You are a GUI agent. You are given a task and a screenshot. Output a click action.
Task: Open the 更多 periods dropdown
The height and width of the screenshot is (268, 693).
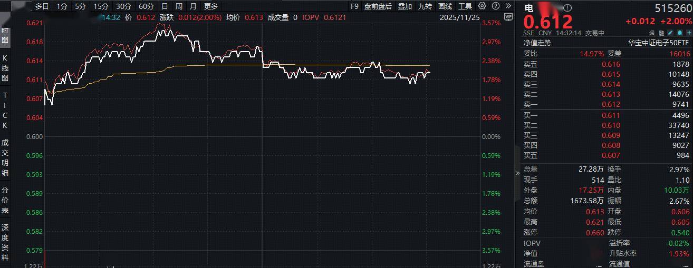pos(210,6)
